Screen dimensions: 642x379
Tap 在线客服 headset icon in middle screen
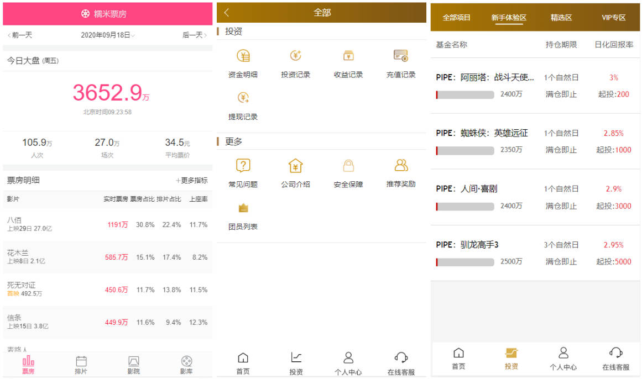click(x=401, y=357)
